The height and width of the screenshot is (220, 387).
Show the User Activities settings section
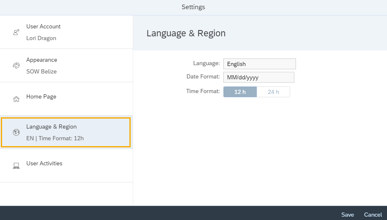(66, 166)
